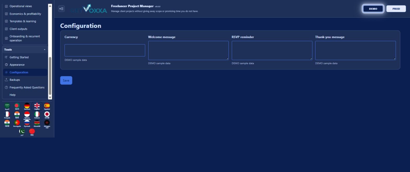Click the GetVoxxa logo
The height and width of the screenshot is (172, 410).
click(89, 9)
